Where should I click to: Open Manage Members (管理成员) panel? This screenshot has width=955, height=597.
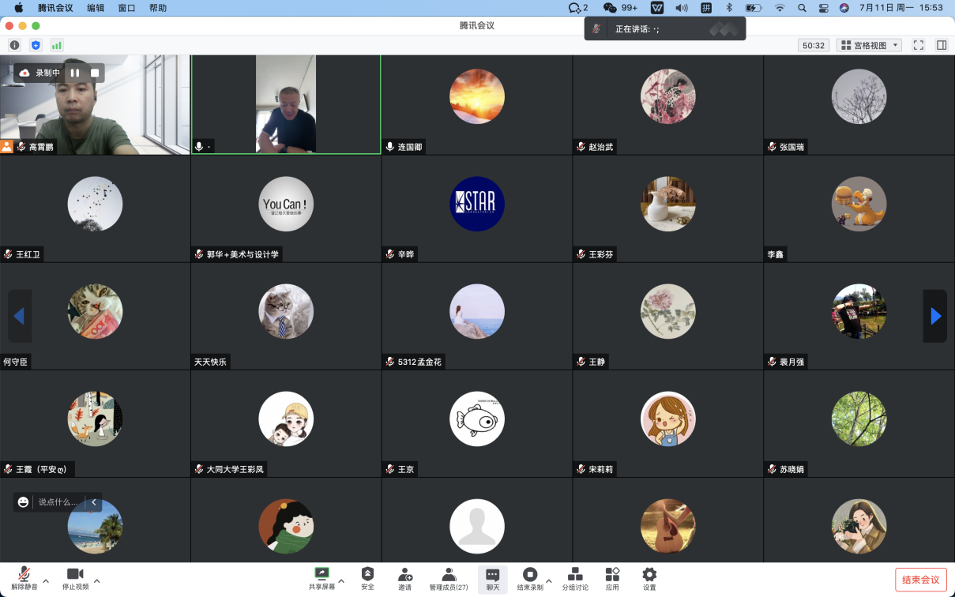point(449,578)
